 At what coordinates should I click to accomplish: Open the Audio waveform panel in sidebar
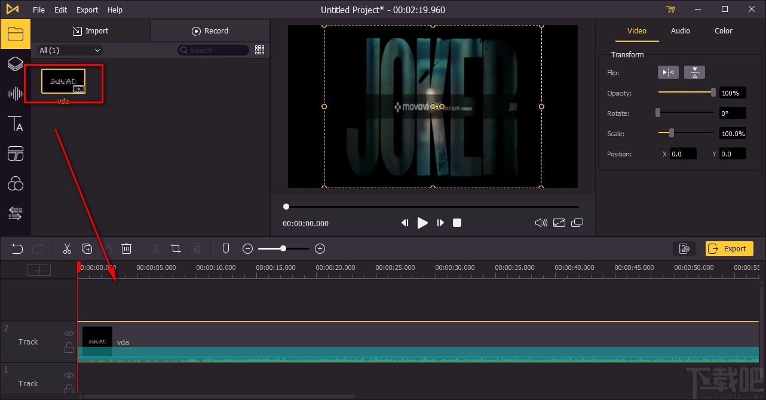(15, 94)
